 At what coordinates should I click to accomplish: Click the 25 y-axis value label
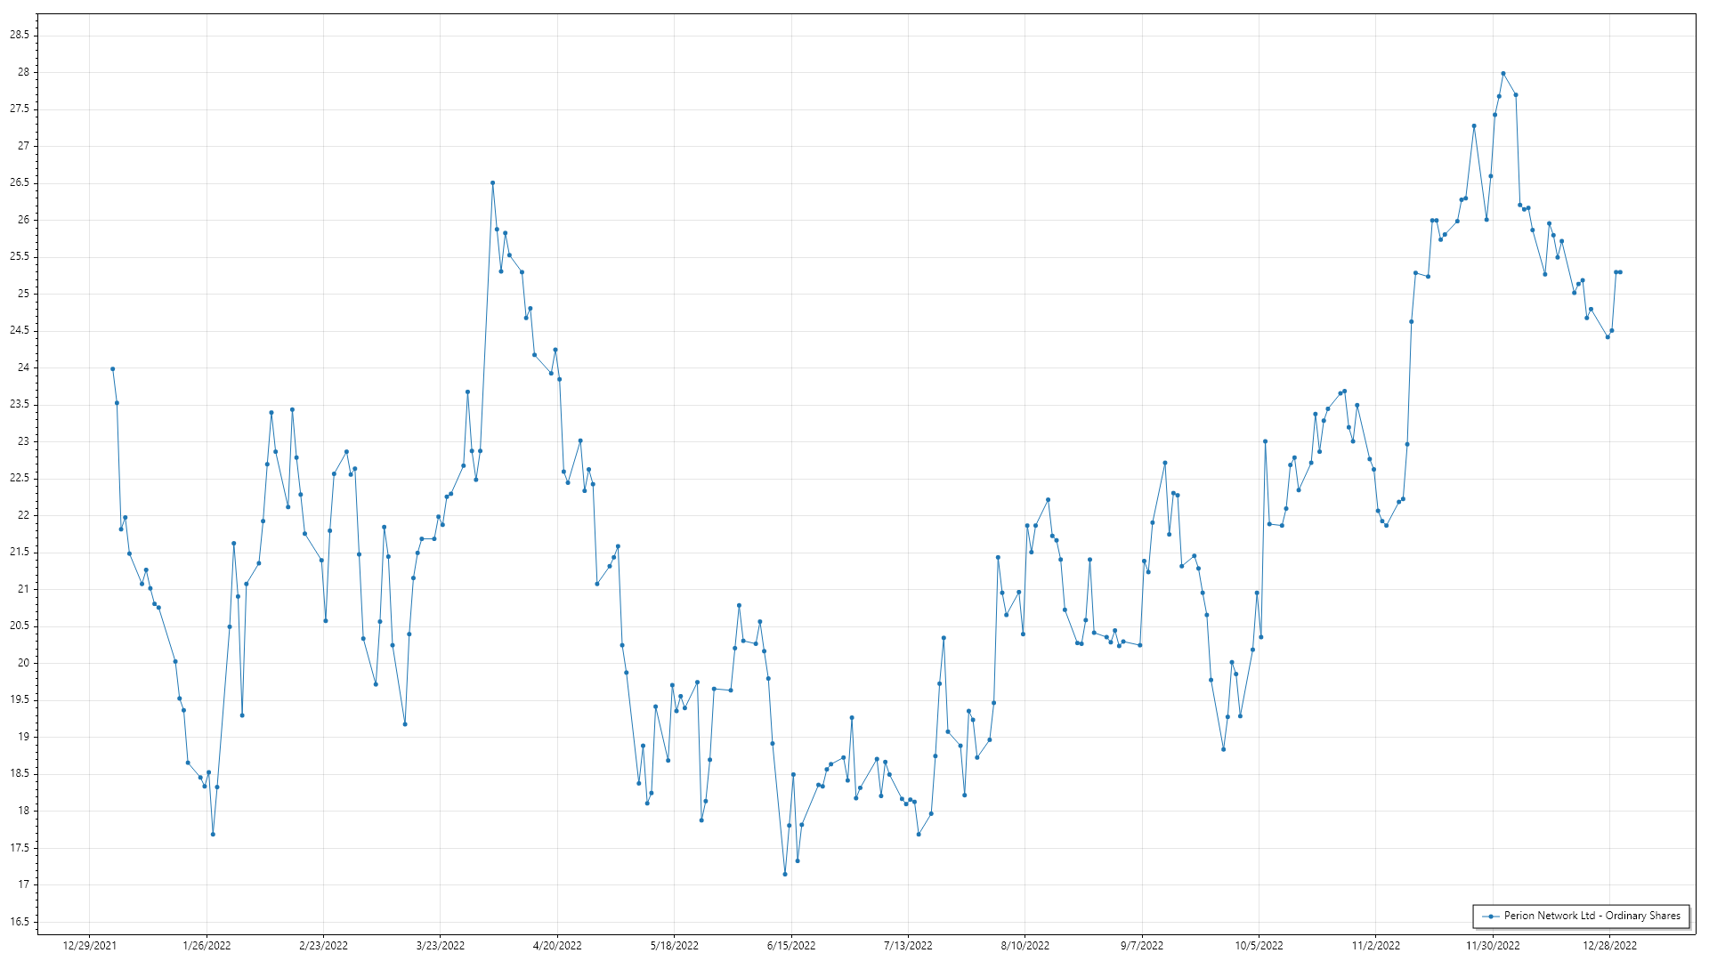pos(23,294)
